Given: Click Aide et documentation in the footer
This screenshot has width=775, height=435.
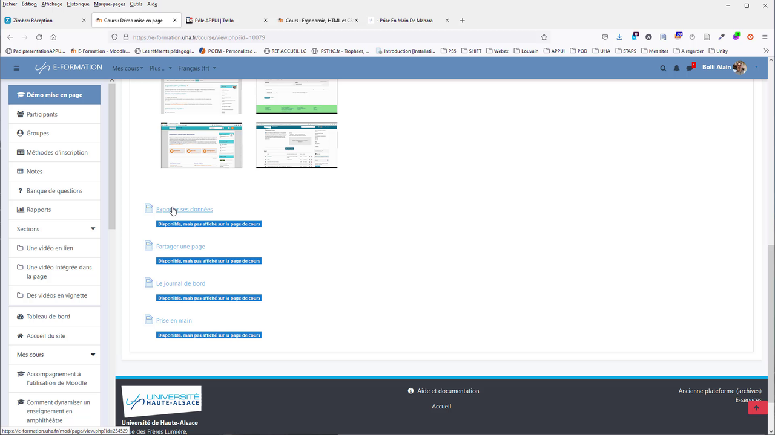Looking at the screenshot, I should (x=448, y=391).
